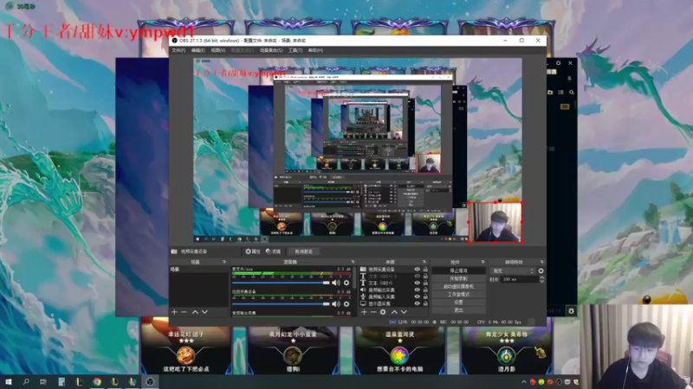Viewport: 693px width, 389px height.
Task: Mute the 麦克风/Aux mixer track speaker icon
Action: (336, 283)
